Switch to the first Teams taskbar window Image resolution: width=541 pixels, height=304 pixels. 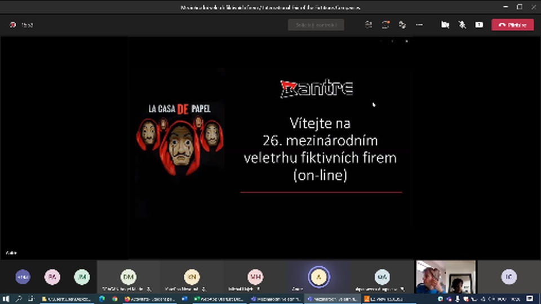click(276, 299)
